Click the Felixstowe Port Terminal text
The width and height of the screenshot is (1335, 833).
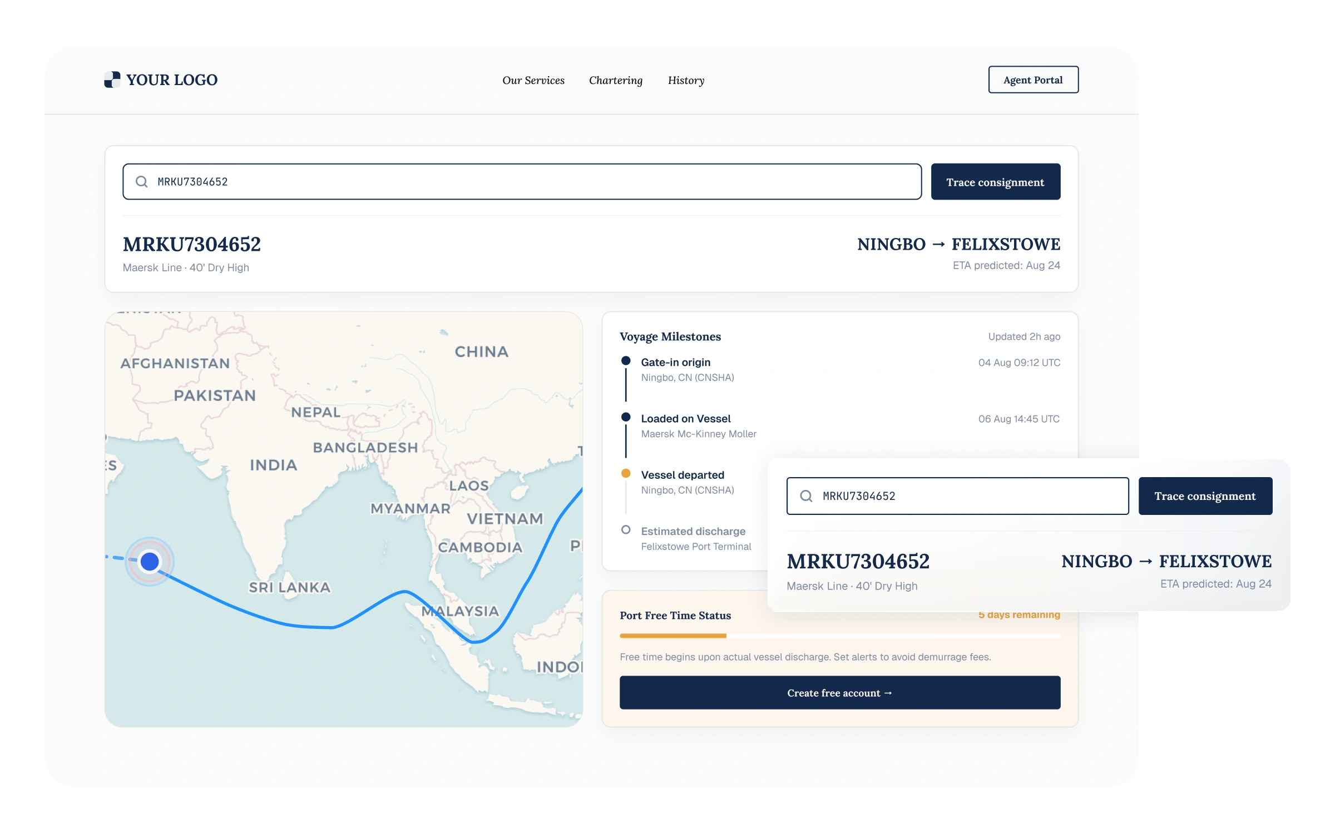pyautogui.click(x=696, y=547)
